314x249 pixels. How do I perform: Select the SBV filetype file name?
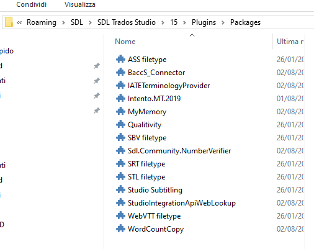click(x=147, y=138)
